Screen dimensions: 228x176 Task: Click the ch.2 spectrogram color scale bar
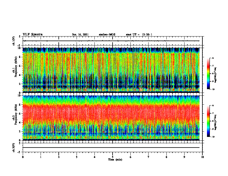(x=208, y=121)
